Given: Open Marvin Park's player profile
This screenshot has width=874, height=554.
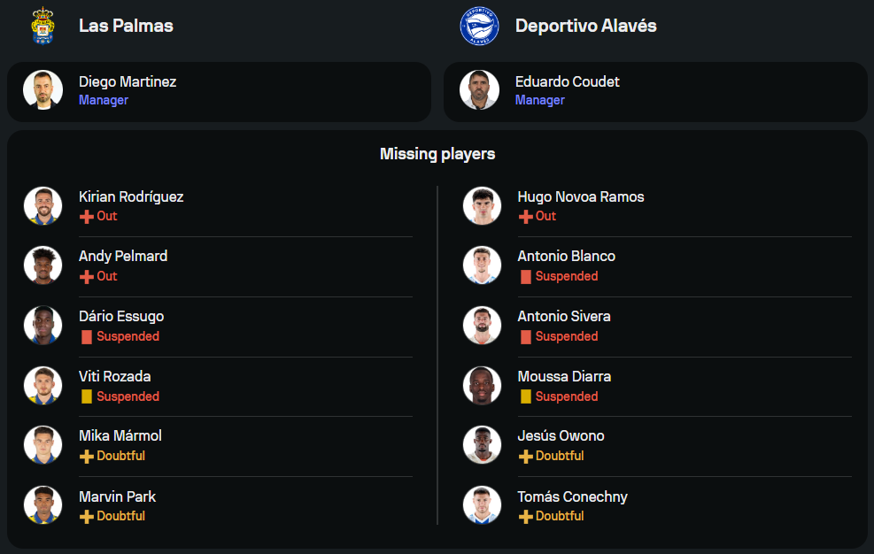Looking at the screenshot, I should pos(117,496).
